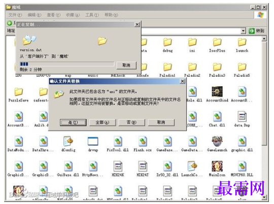Screen dimensions: 274x204
Task: Select the Paladin2 folder
Action: tap(192, 67)
